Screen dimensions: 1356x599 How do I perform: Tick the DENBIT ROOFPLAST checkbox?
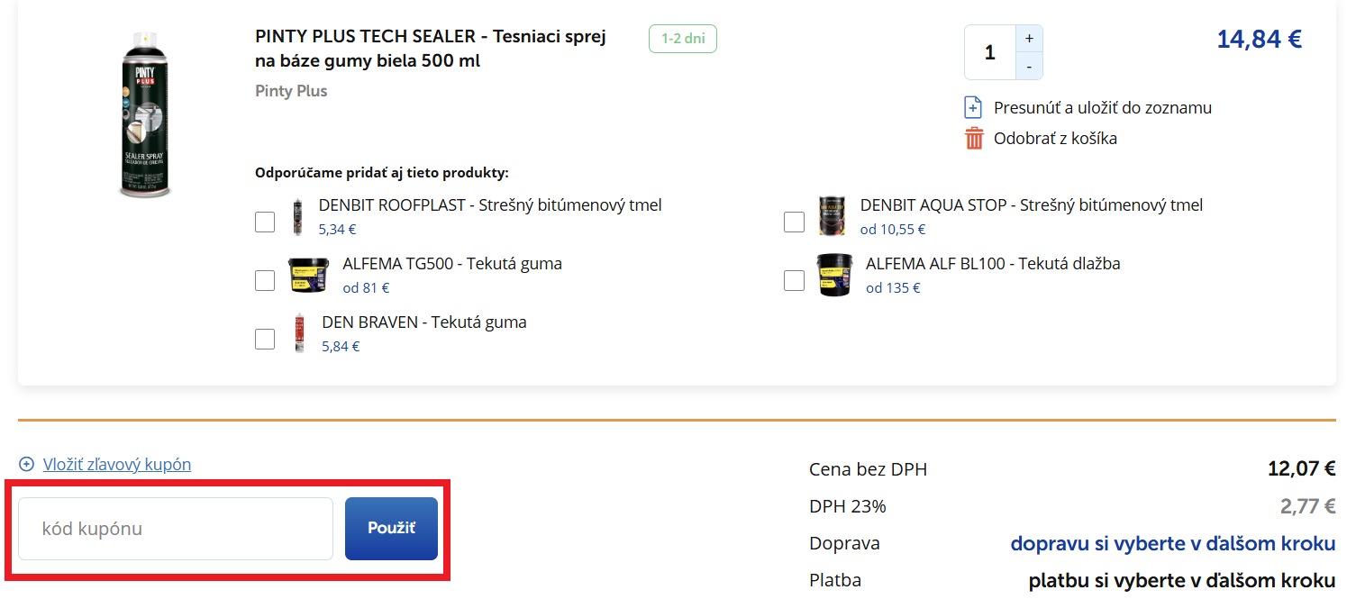pos(265,222)
